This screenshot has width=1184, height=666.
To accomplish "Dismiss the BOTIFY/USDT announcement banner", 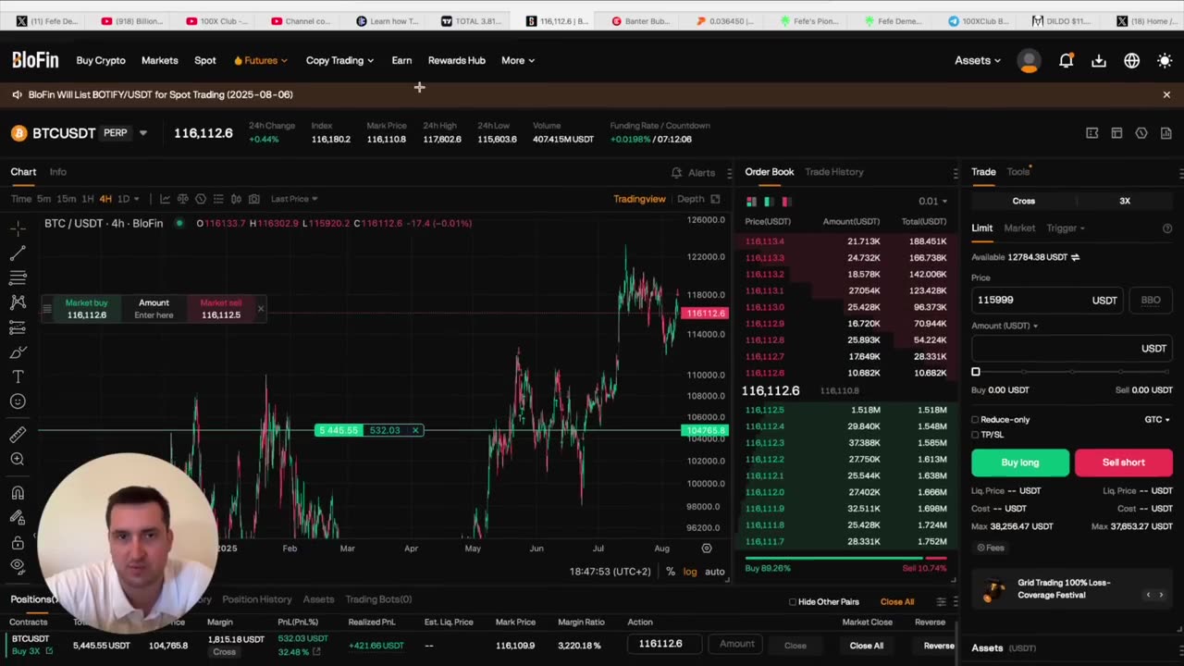I will (x=1166, y=94).
